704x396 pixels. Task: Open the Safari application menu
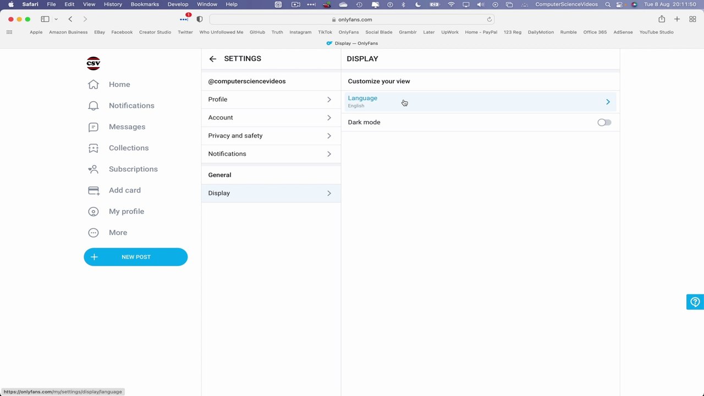30,4
